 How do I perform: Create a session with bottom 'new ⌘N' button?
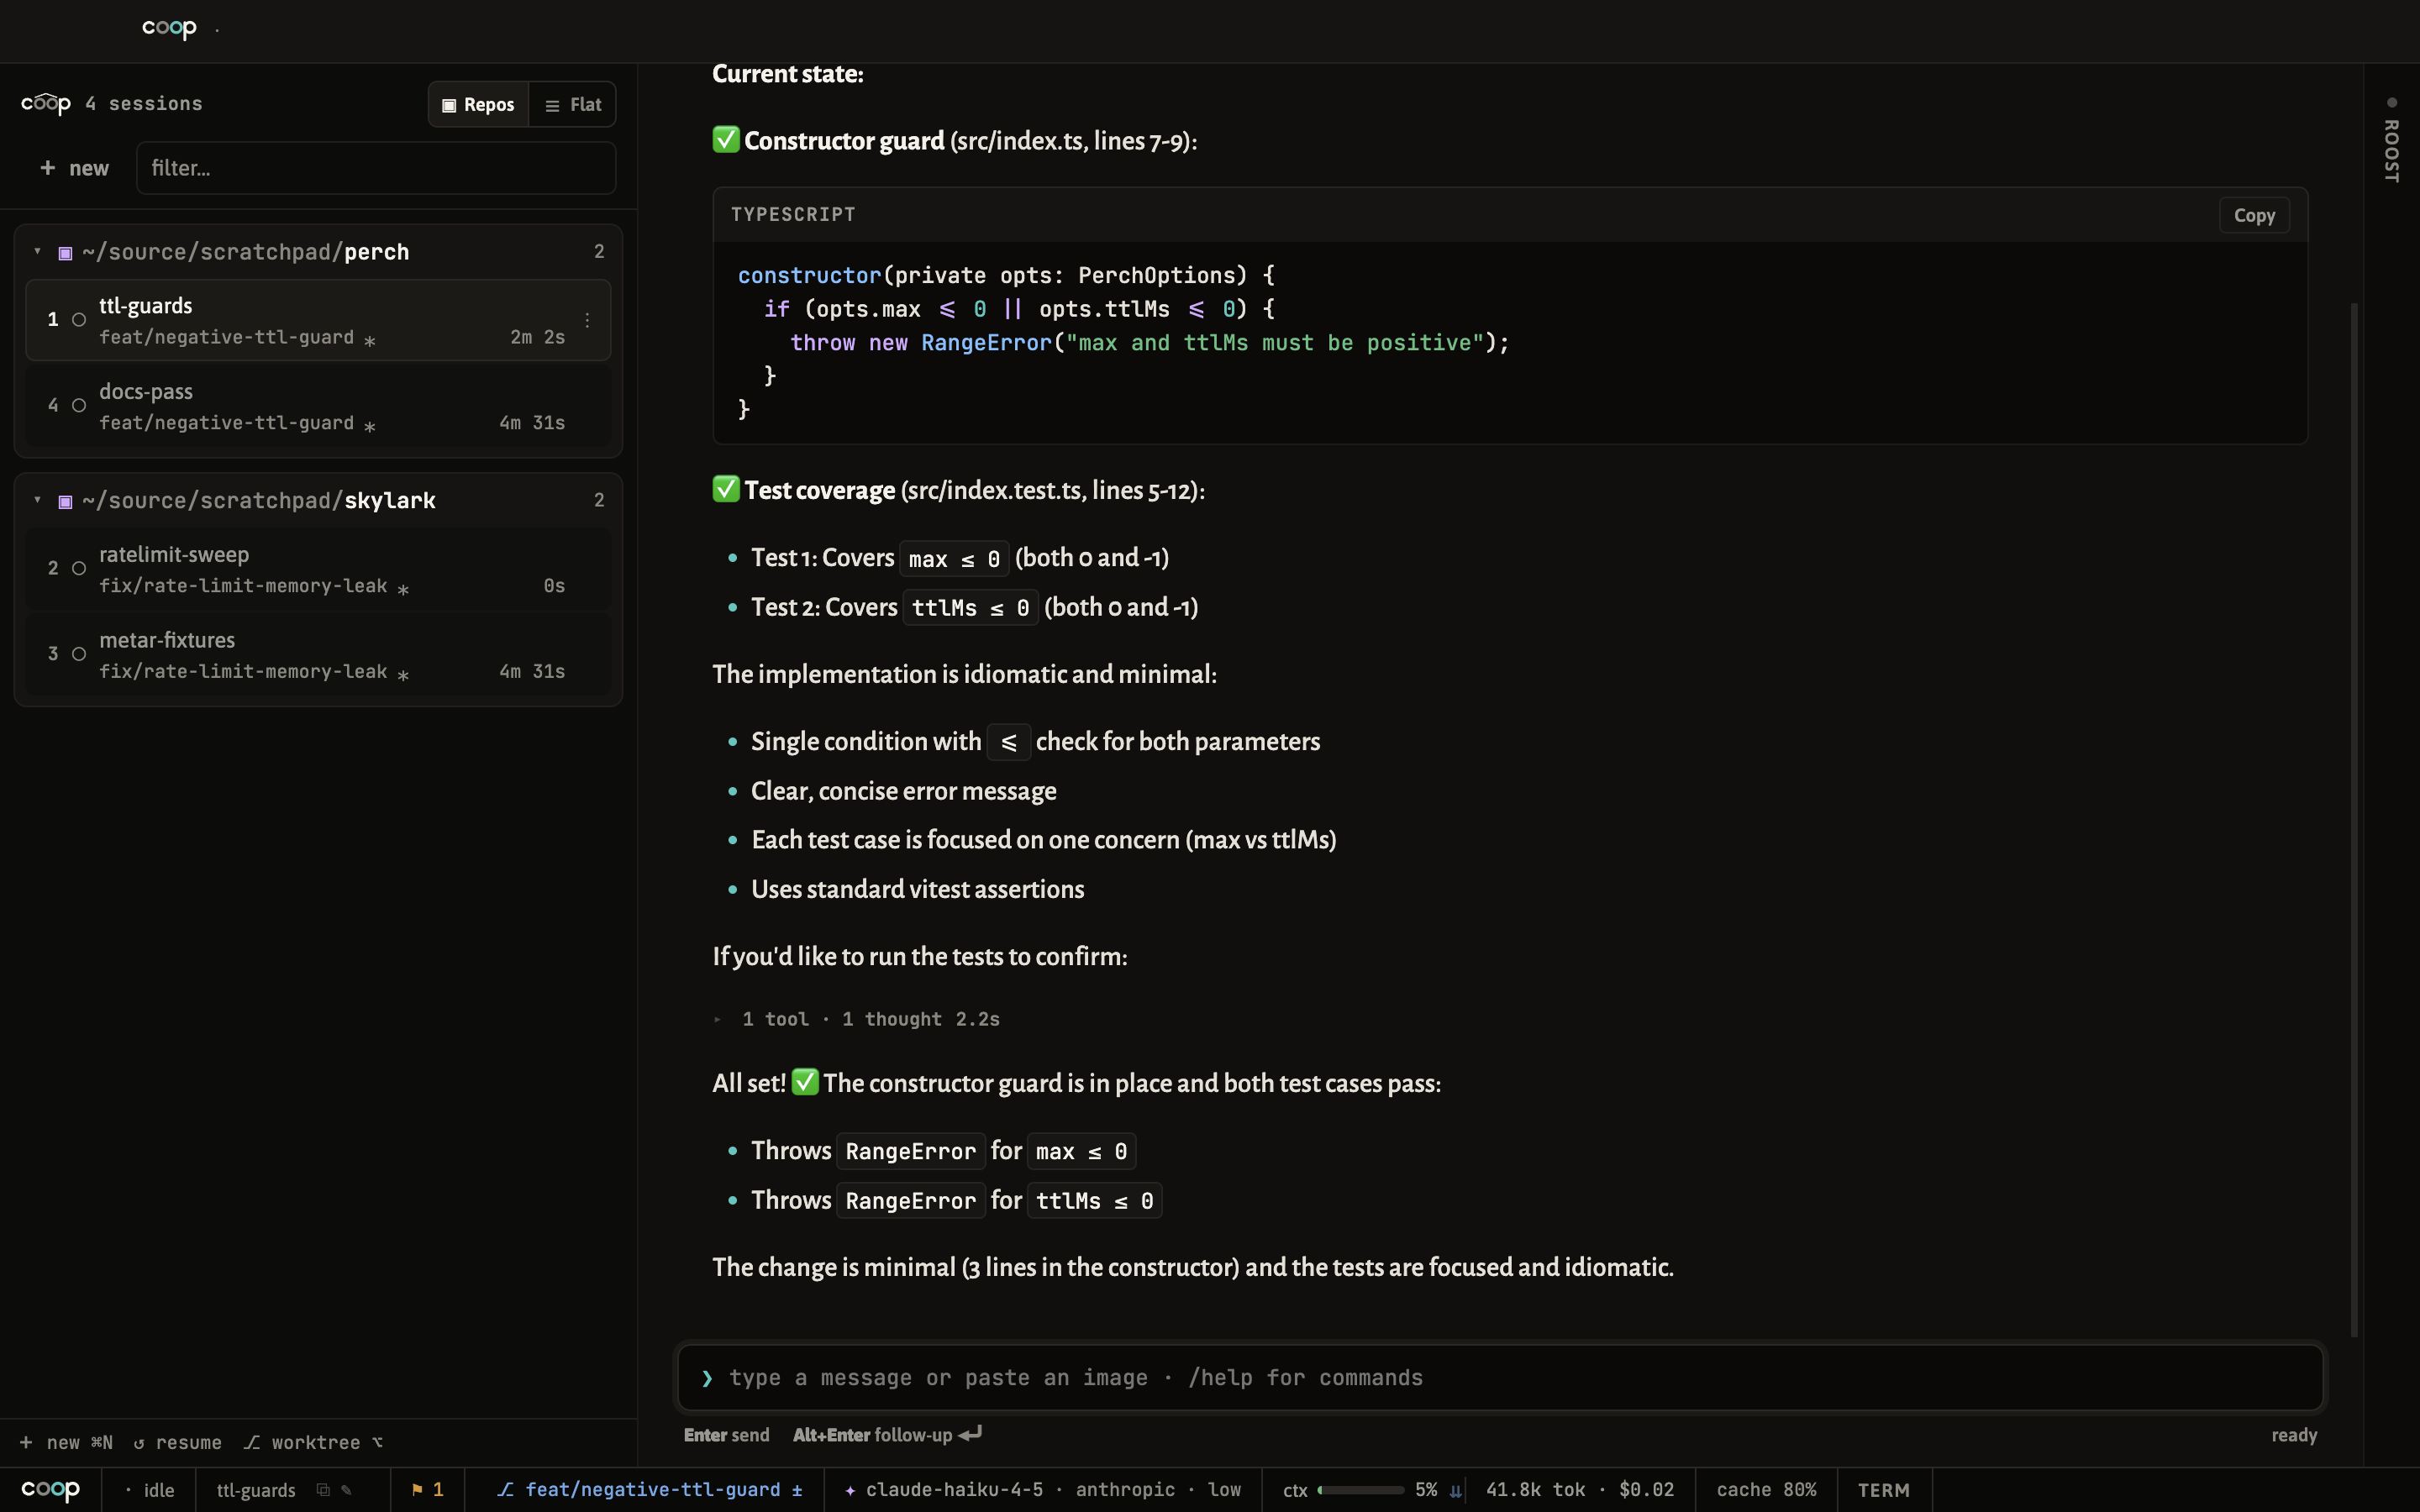pyautogui.click(x=66, y=1442)
